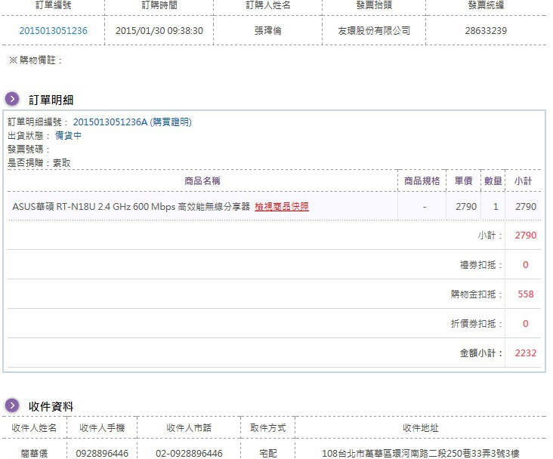Click the 商品名稱 column header
Image resolution: width=553 pixels, height=459 pixels.
pos(202,181)
